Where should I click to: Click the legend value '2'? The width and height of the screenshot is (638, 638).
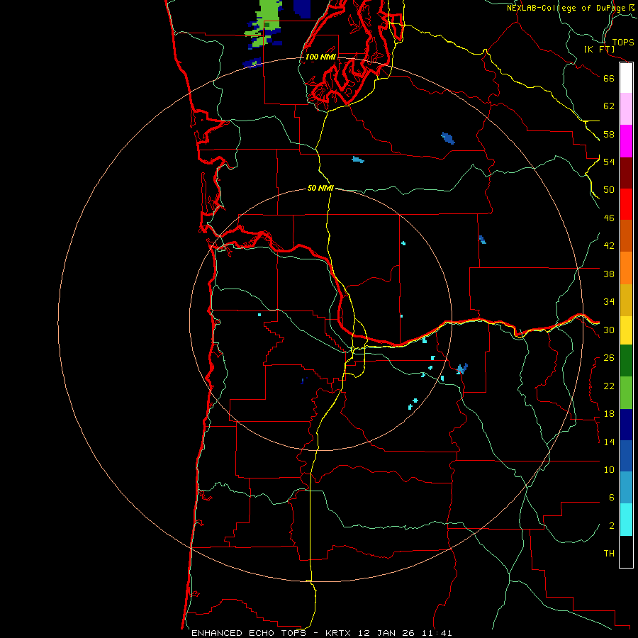click(611, 526)
